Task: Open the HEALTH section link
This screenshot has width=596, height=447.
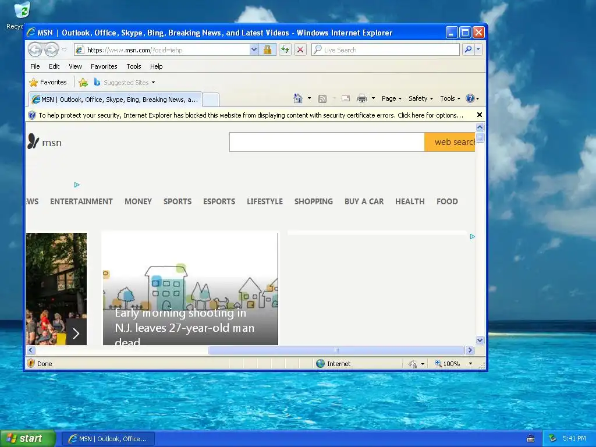Action: coord(410,201)
